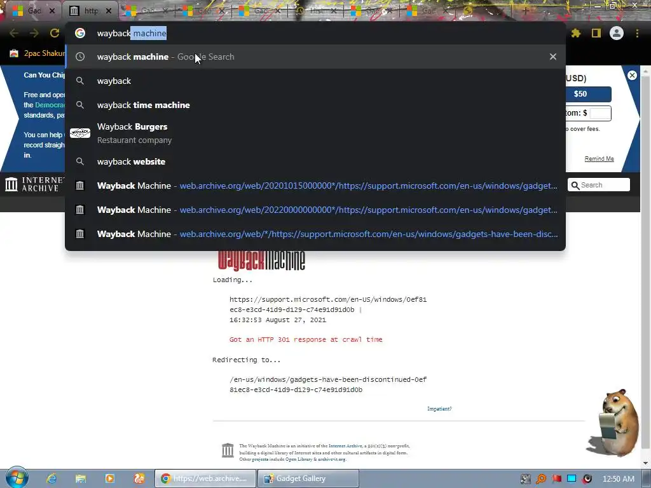Viewport: 651px width, 488px height.
Task: Click the Wayback Burgers logo thumbnail
Action: tap(80, 133)
